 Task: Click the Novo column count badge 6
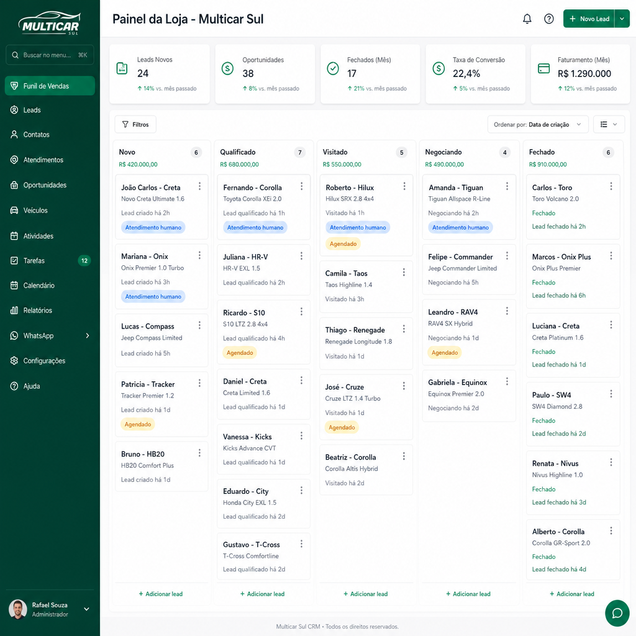(196, 153)
